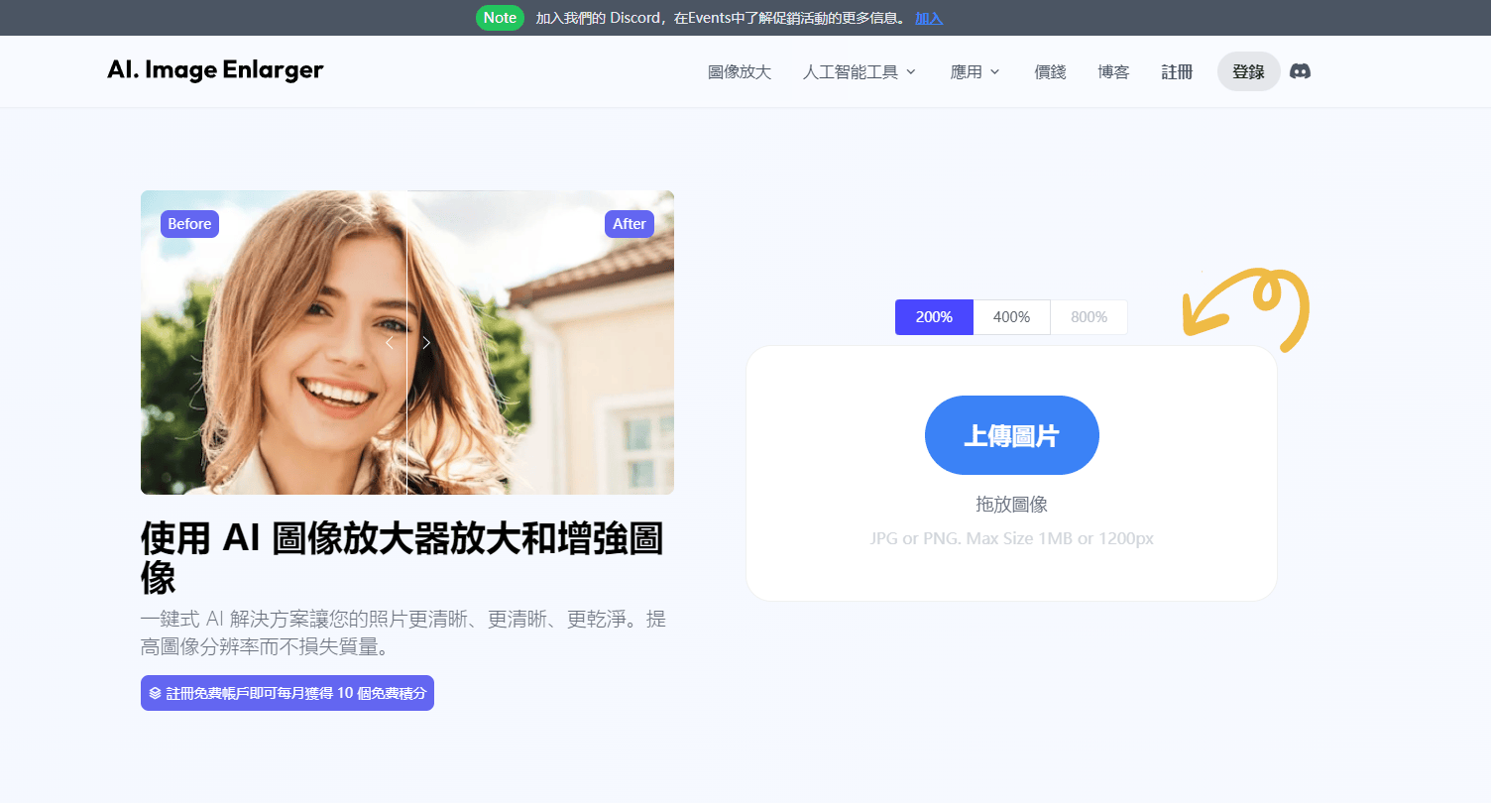Click the chevron next to 人工智能工具
The width and height of the screenshot is (1491, 803).
pos(911,71)
